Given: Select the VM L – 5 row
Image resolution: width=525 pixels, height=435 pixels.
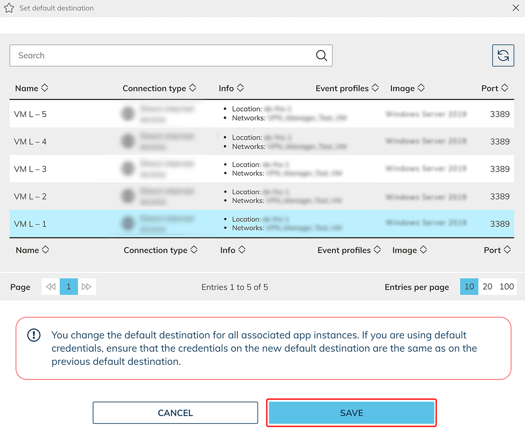Looking at the screenshot, I should 30,114.
